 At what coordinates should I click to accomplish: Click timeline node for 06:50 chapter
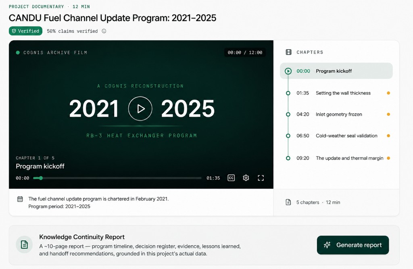288,136
